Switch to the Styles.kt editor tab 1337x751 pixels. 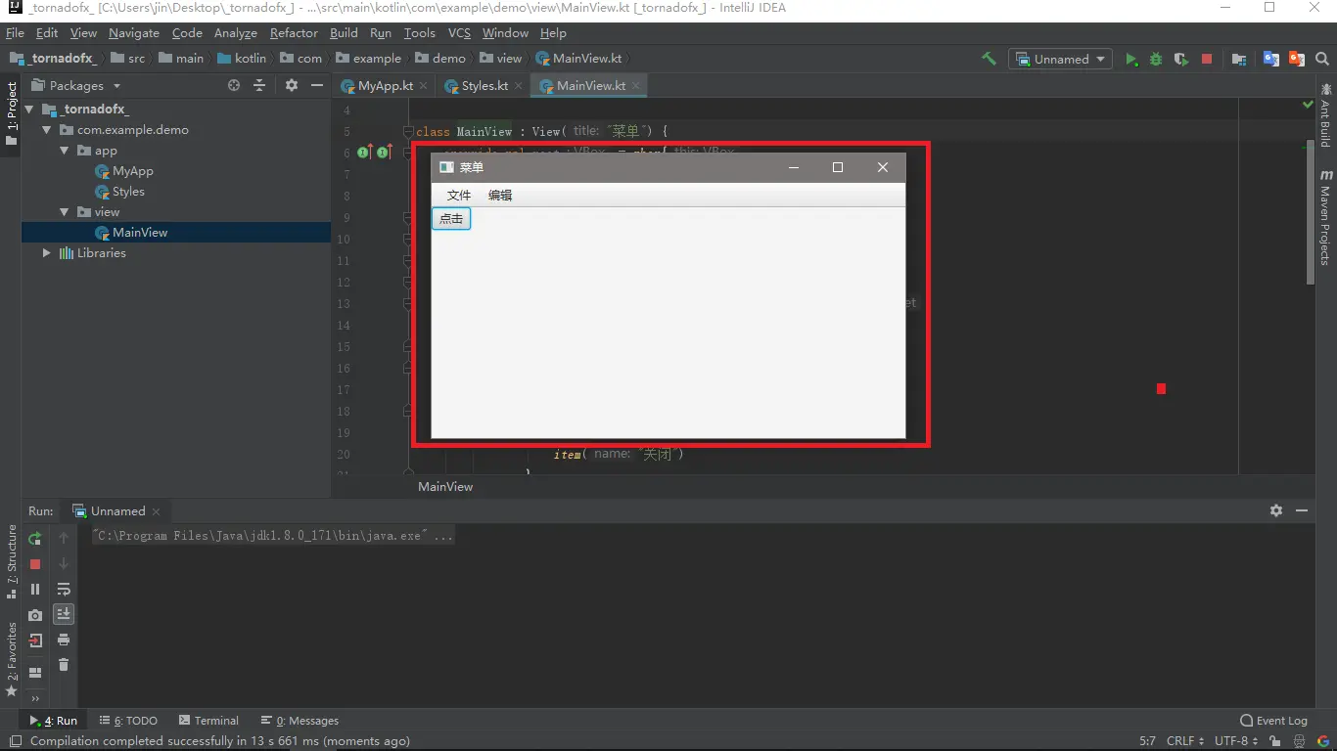click(484, 85)
